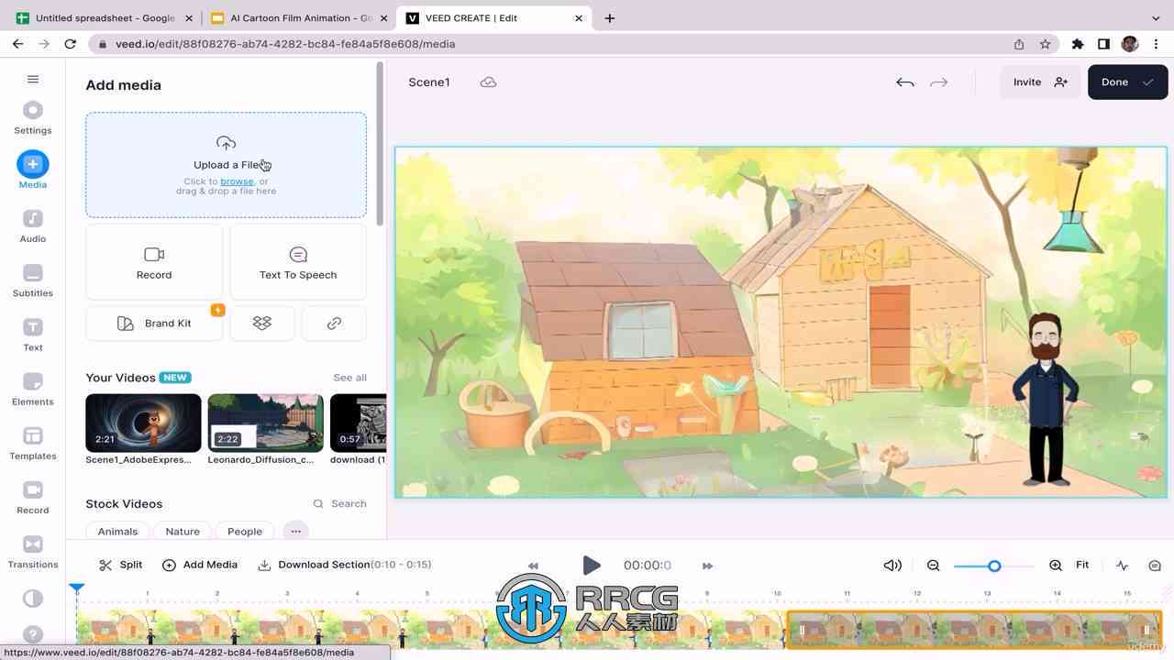
Task: Click the blue playhead marker
Action: (x=77, y=588)
